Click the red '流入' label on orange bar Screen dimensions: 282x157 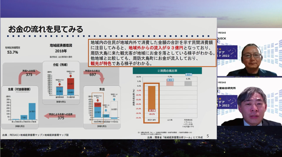coord(152,111)
